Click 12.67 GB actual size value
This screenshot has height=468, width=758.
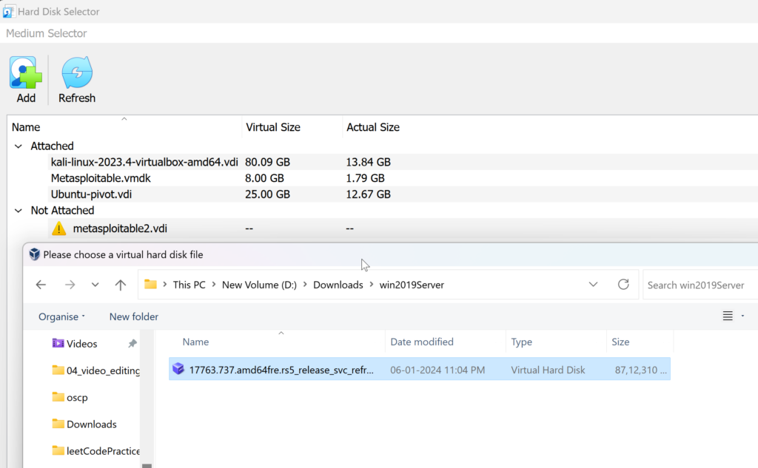[369, 194]
